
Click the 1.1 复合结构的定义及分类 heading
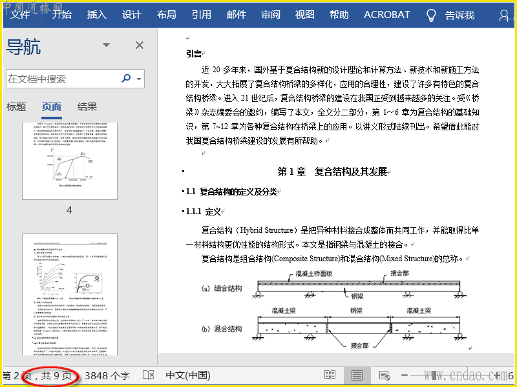[x=231, y=192]
